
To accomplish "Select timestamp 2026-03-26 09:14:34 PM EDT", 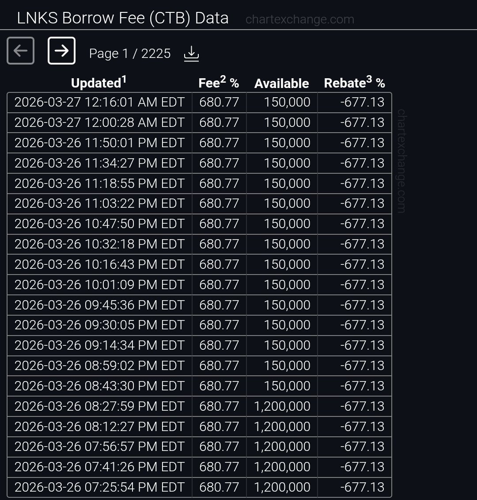I will (99, 345).
